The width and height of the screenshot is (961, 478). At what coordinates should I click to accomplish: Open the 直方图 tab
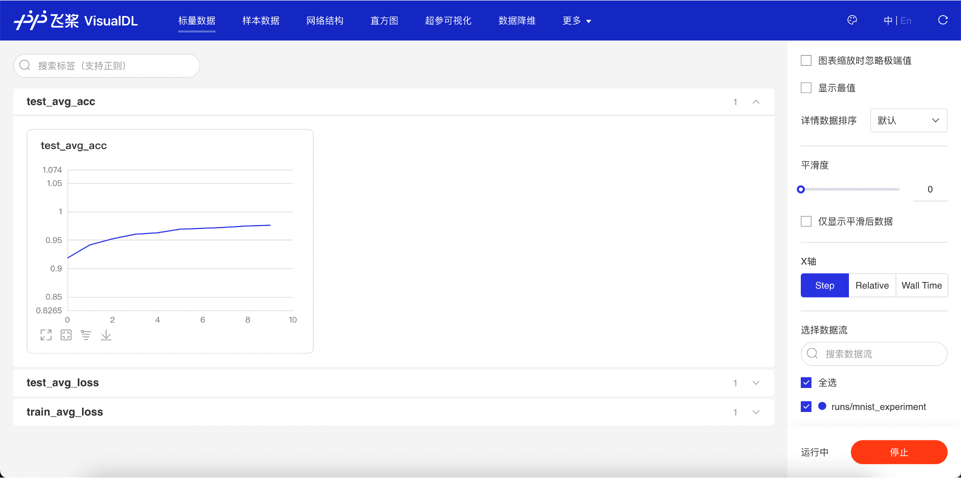(x=384, y=20)
